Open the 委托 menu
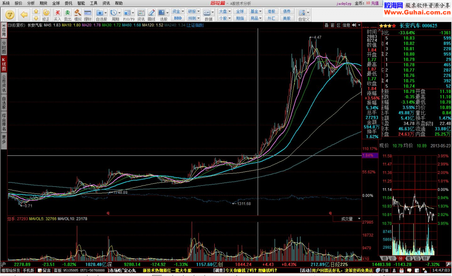This screenshot has width=452, height=276. pos(69,3)
